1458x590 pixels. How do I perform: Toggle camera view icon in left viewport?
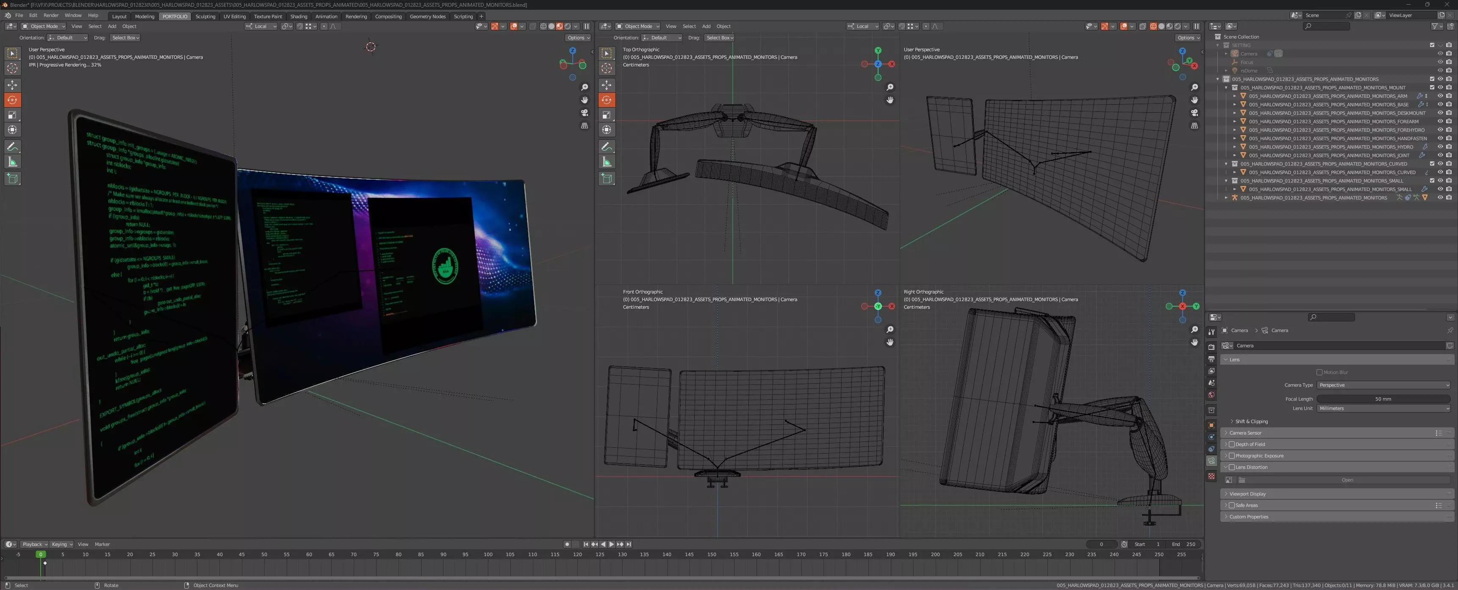click(585, 113)
